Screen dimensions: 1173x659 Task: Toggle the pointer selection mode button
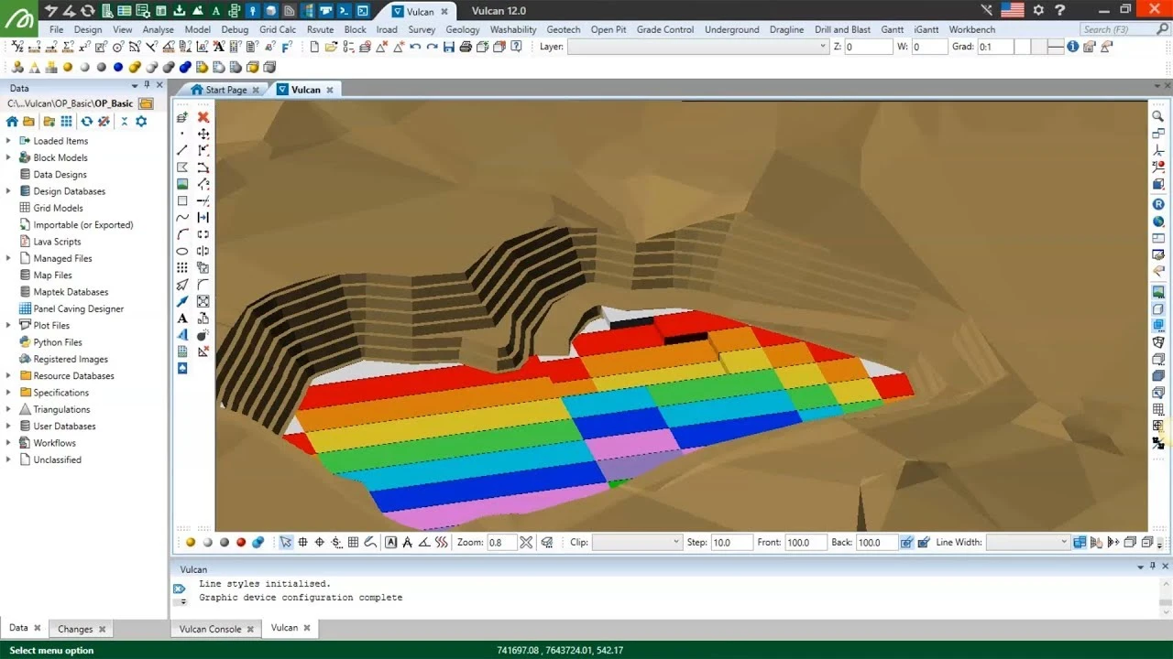click(286, 542)
